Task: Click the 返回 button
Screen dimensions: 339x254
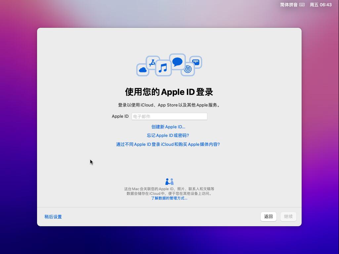Action: [268, 216]
